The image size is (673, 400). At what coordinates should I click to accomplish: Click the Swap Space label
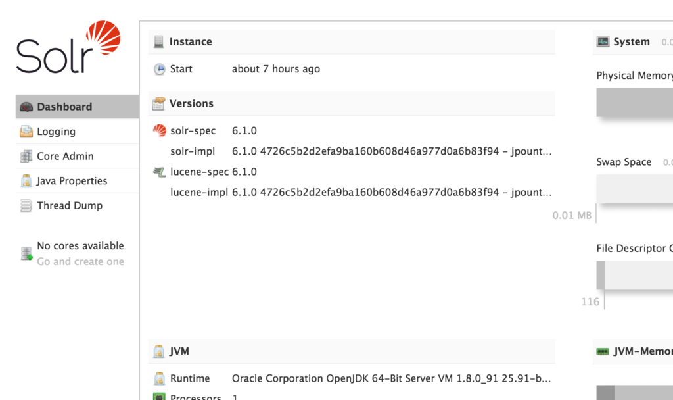click(624, 162)
